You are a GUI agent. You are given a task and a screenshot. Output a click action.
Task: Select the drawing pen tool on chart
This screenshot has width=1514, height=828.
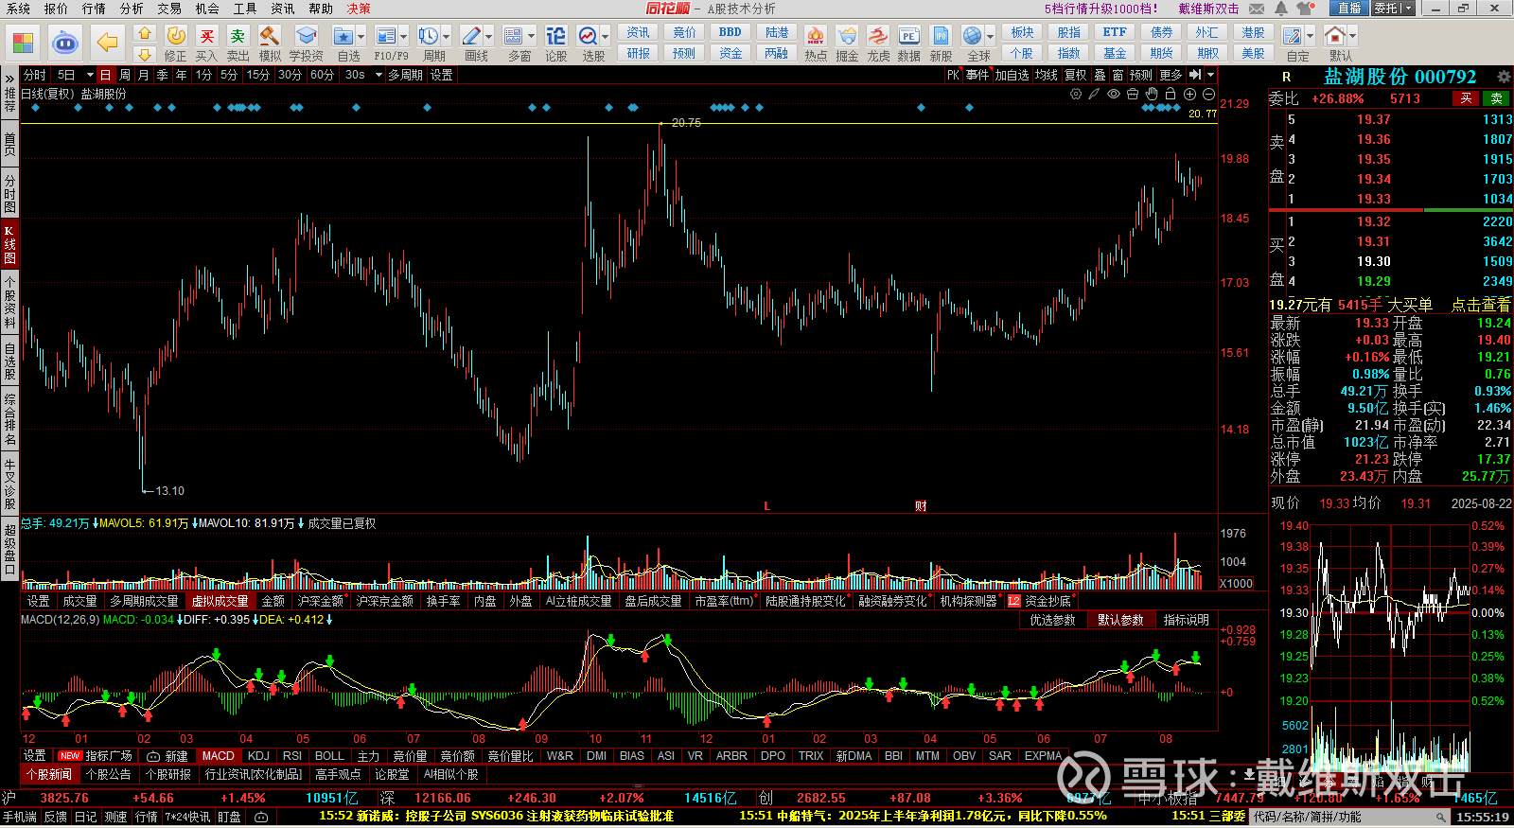tap(1095, 95)
